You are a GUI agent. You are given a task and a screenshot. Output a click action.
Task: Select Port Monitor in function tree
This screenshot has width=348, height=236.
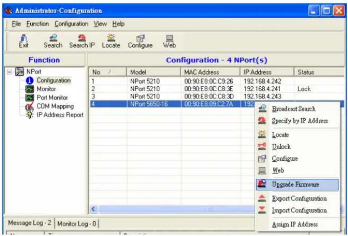[x=52, y=98]
